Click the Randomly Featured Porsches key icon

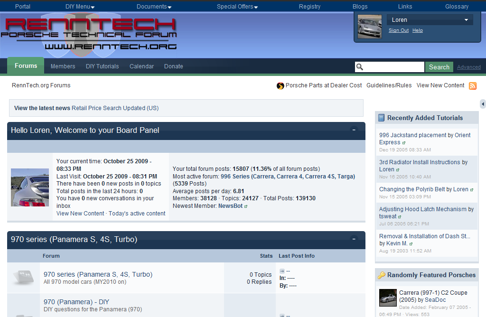(382, 275)
